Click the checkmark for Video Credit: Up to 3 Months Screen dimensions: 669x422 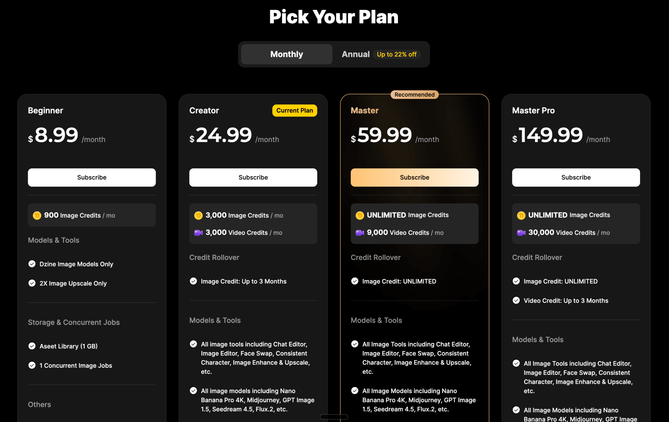[x=516, y=300]
